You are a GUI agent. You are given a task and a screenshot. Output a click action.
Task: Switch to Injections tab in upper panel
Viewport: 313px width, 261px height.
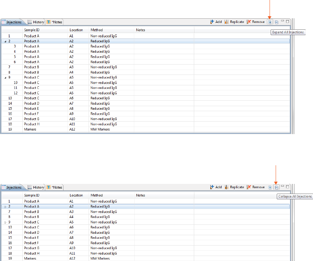tap(12, 22)
